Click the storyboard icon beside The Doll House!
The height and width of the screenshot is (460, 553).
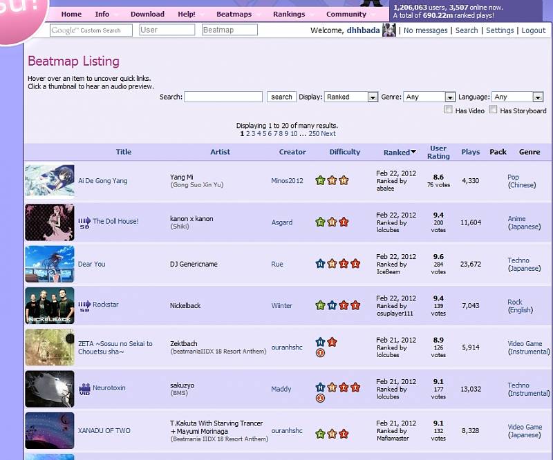84,222
